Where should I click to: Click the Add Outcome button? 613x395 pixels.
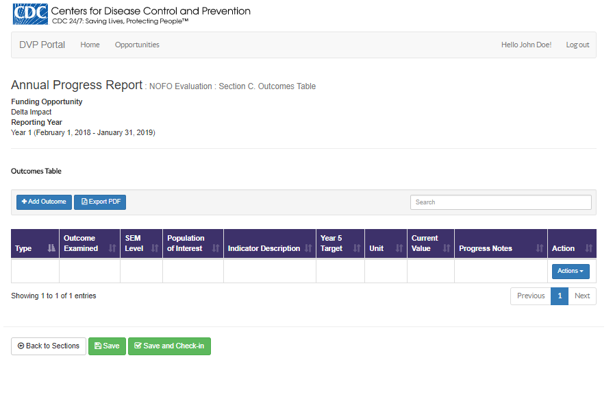(44, 202)
